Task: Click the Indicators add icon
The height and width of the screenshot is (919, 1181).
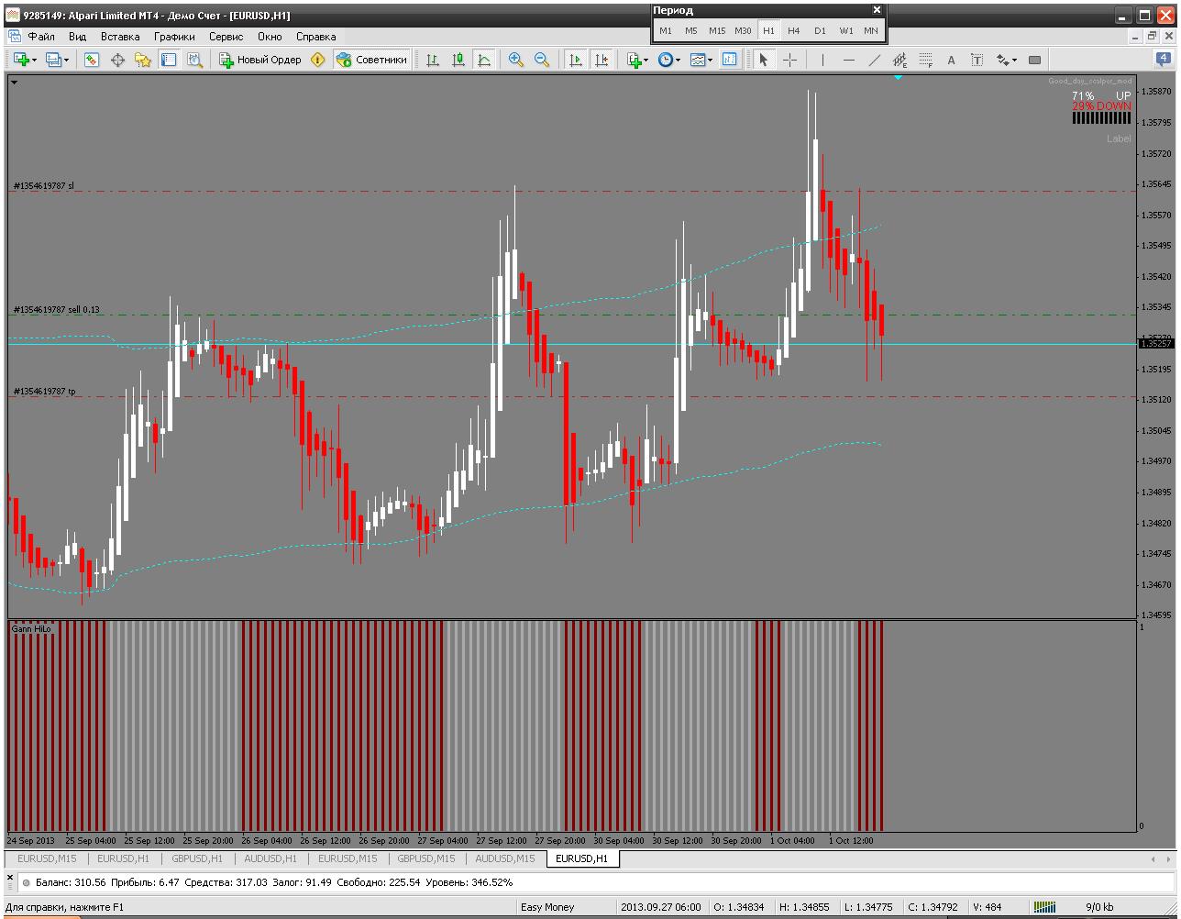Action: [634, 60]
